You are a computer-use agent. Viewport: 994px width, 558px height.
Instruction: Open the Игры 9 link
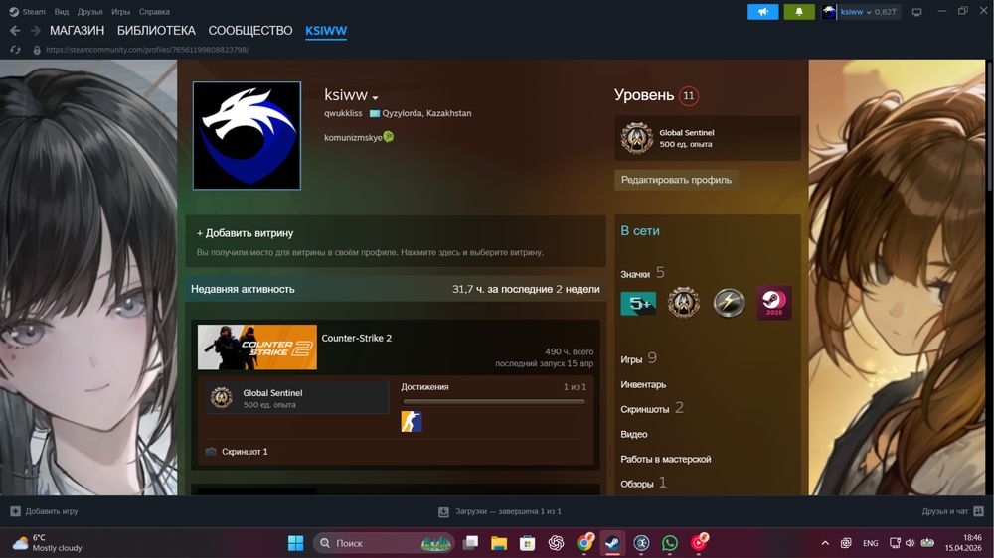[638, 358]
